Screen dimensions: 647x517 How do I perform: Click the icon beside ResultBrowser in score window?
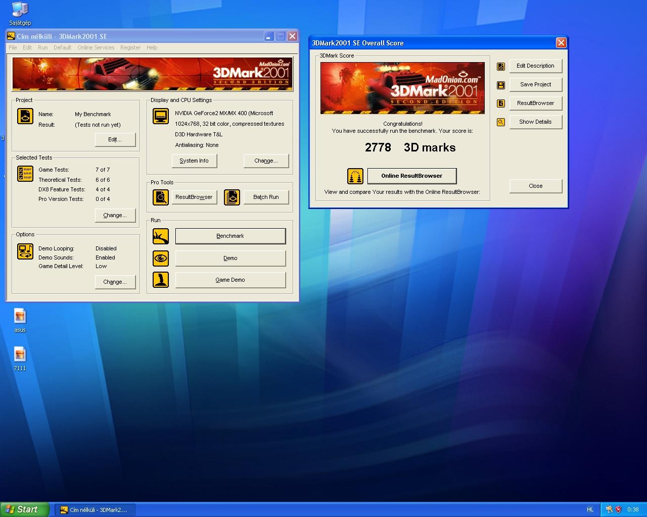(501, 104)
